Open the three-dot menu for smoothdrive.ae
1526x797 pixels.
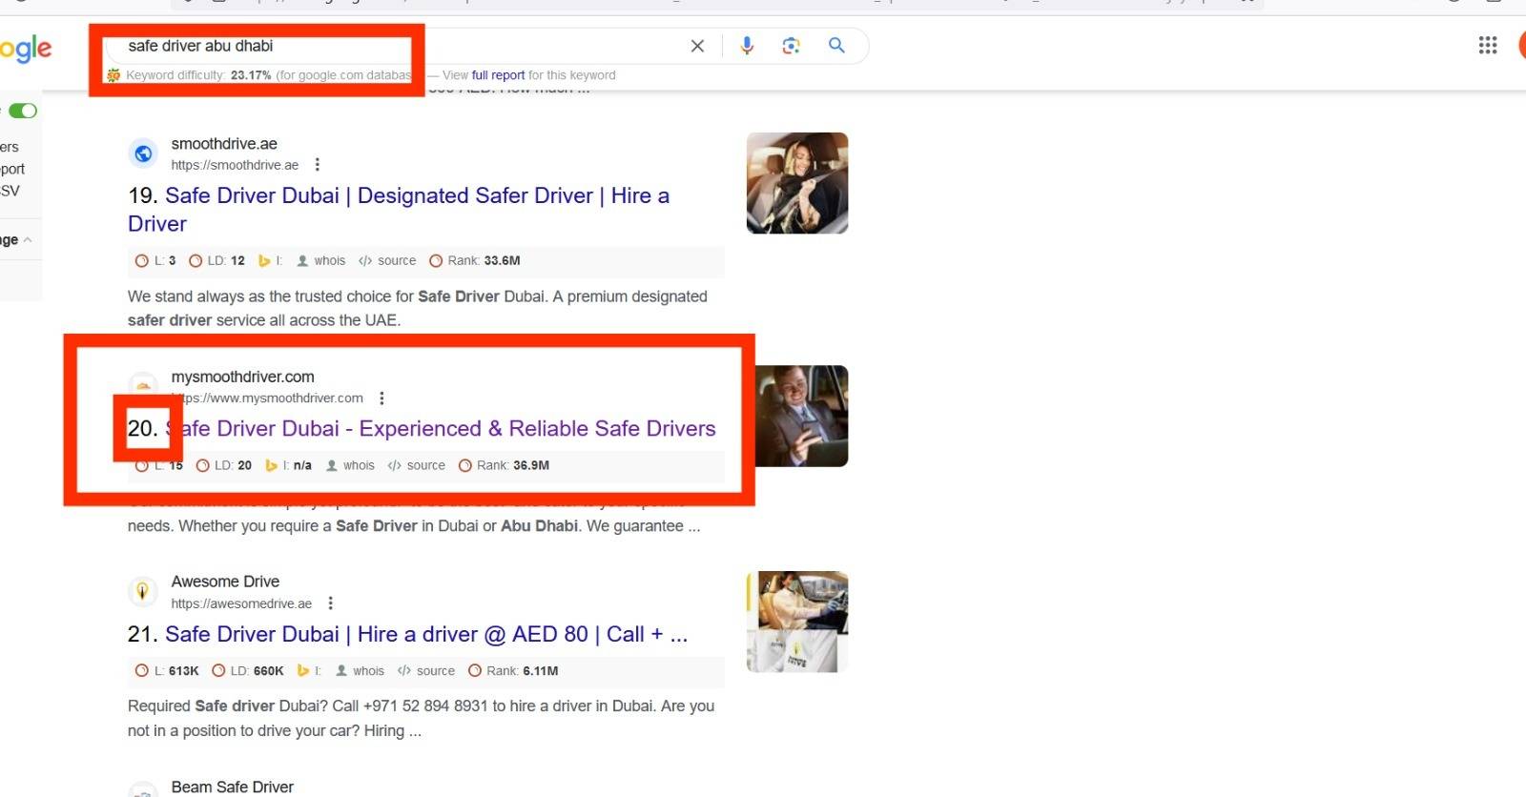point(317,165)
